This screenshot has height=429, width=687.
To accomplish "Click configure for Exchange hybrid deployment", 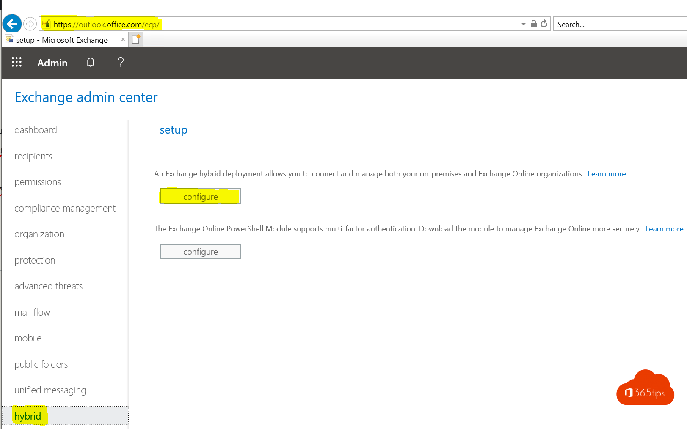I will click(x=201, y=196).
